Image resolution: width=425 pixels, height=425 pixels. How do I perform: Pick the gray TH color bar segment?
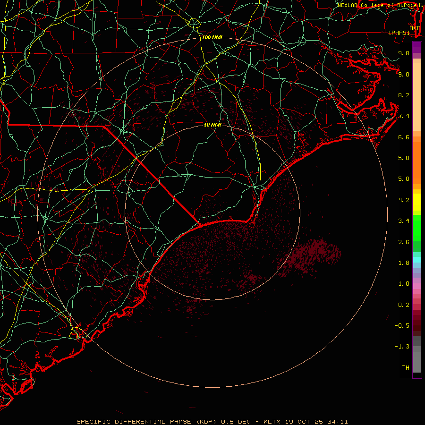point(417,362)
